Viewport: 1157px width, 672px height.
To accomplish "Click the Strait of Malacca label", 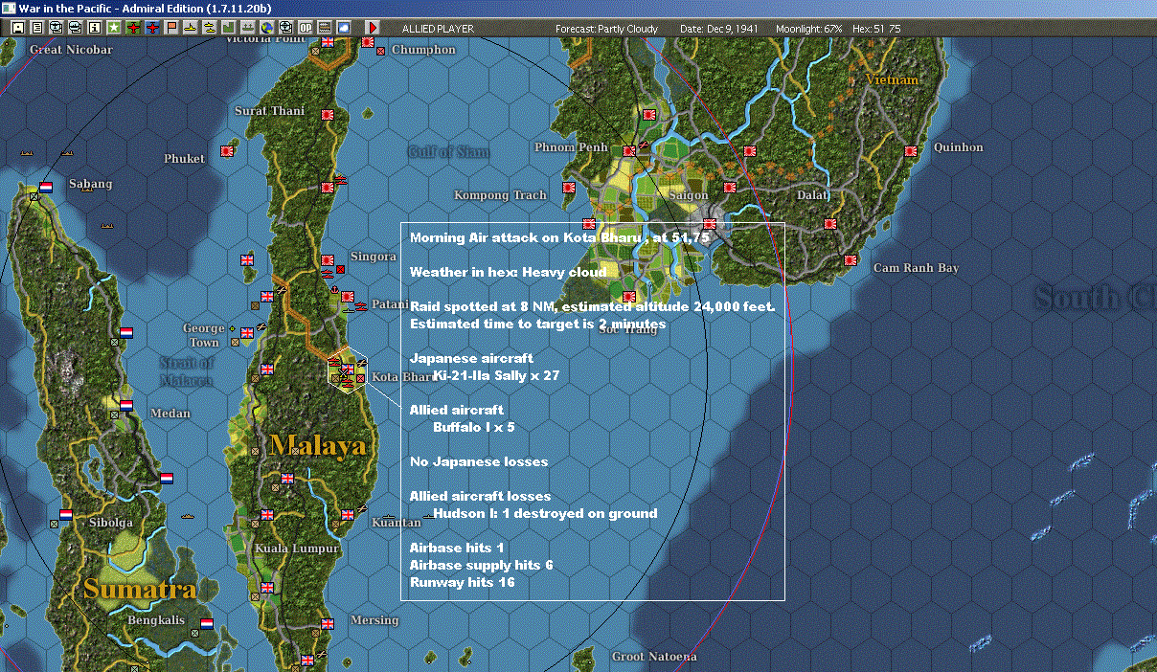I will coord(188,371).
